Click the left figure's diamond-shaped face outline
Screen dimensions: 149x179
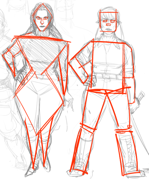(x=43, y=18)
